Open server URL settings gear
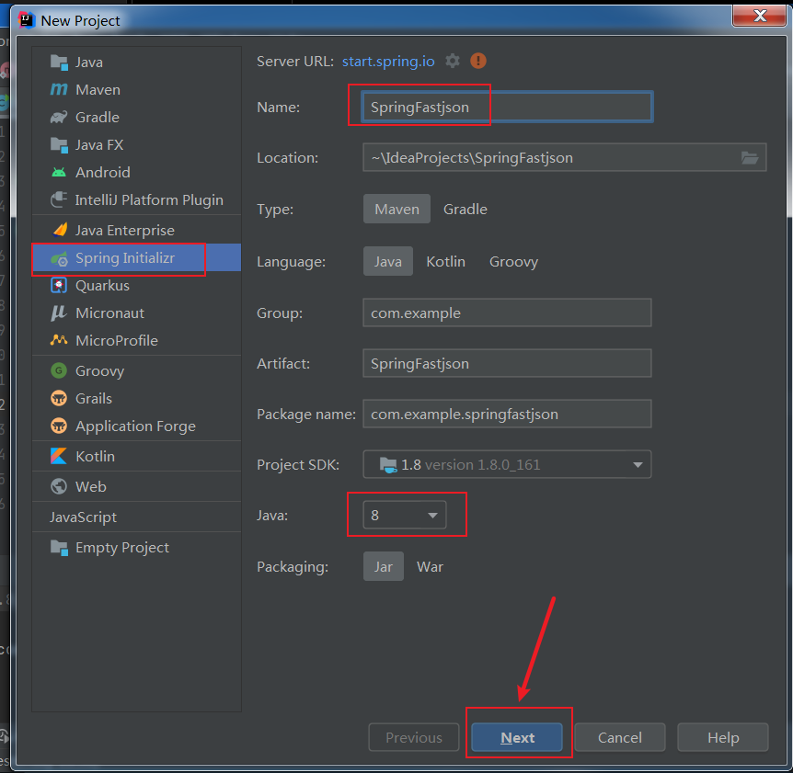793x773 pixels. [452, 62]
